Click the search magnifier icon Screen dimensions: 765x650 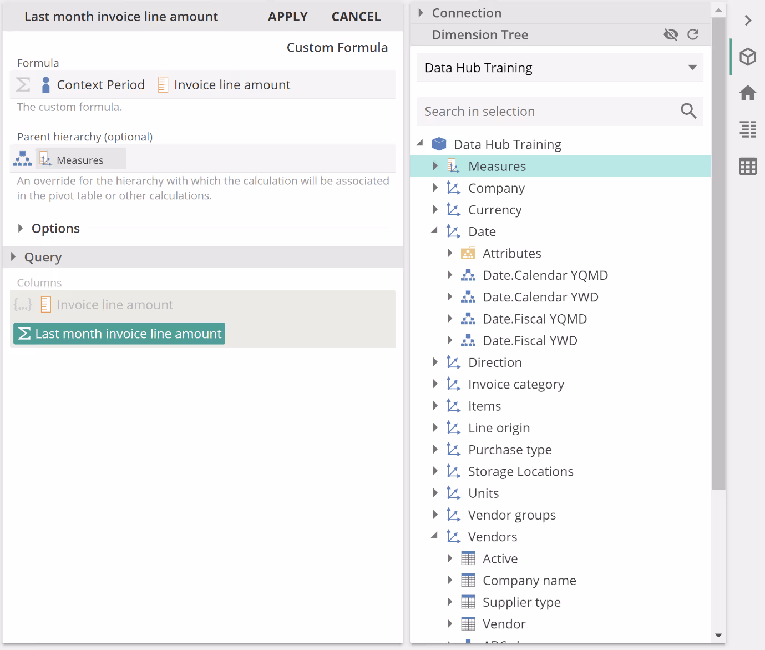(x=688, y=111)
